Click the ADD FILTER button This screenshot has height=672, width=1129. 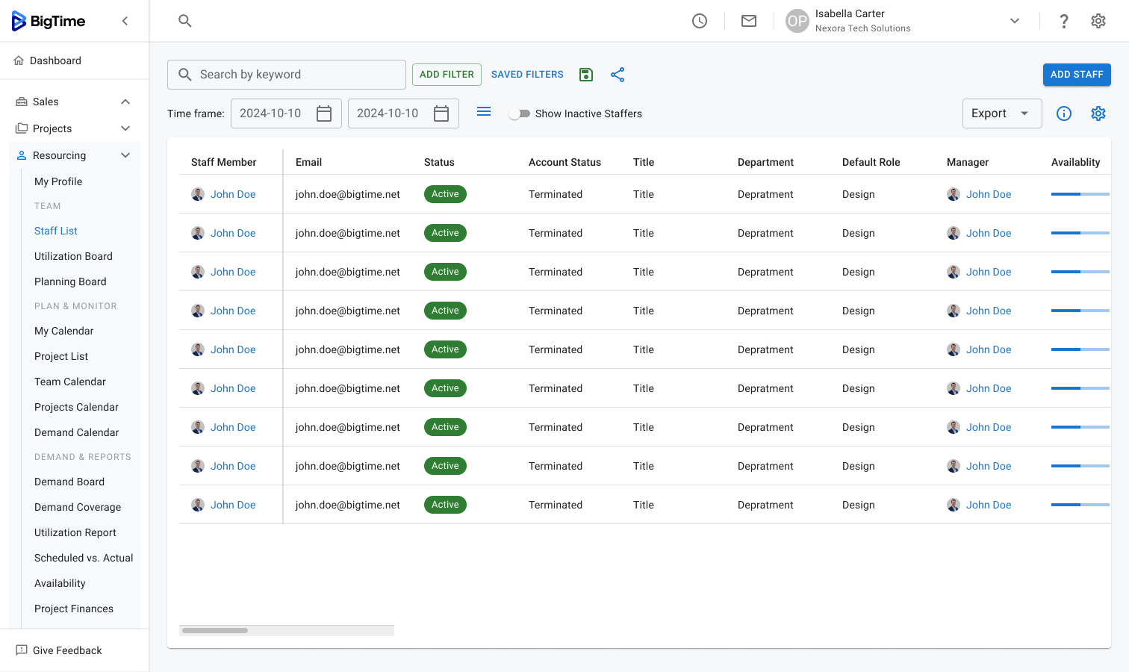(x=447, y=75)
